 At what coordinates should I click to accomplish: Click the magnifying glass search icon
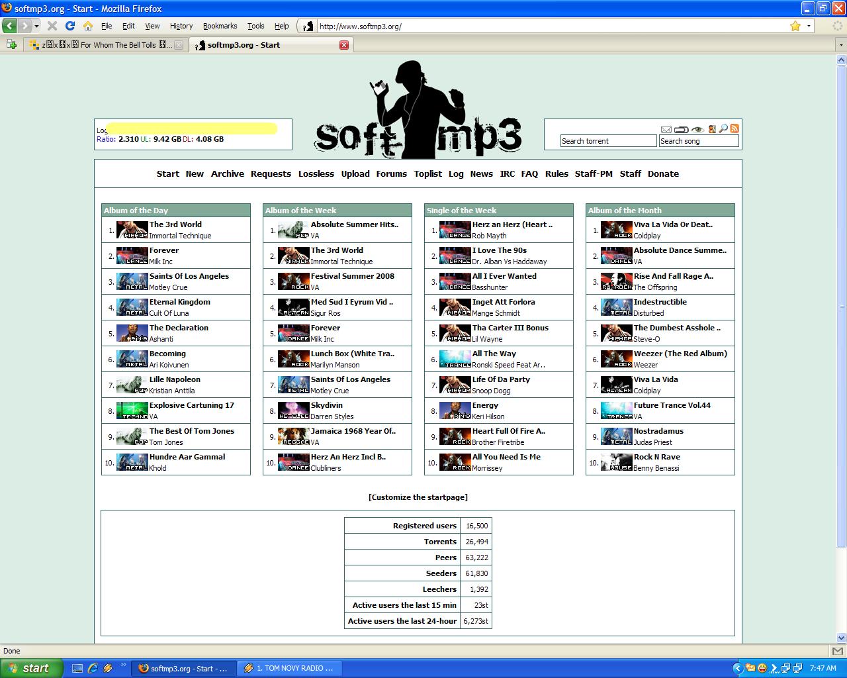[723, 129]
